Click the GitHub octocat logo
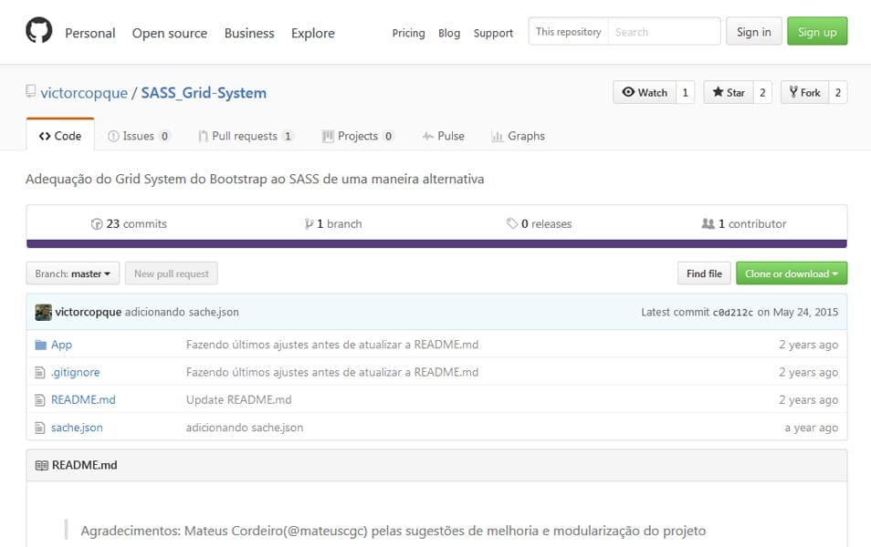 (x=37, y=32)
